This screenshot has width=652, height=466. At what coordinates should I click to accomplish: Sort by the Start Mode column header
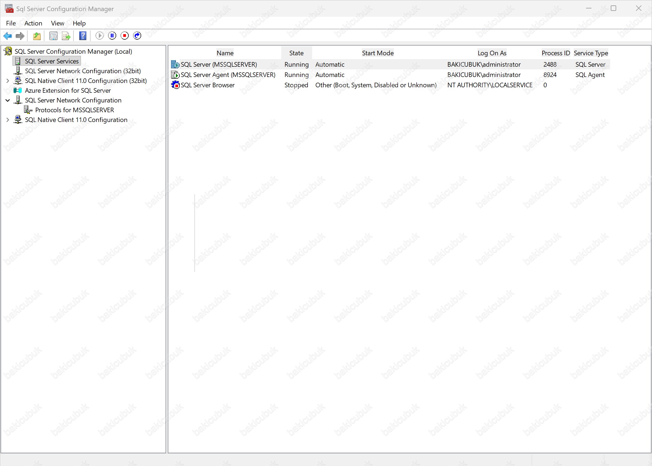point(378,53)
